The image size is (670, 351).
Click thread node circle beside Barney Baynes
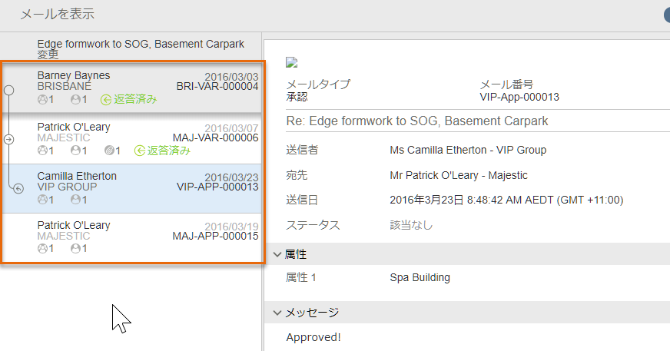(x=9, y=90)
